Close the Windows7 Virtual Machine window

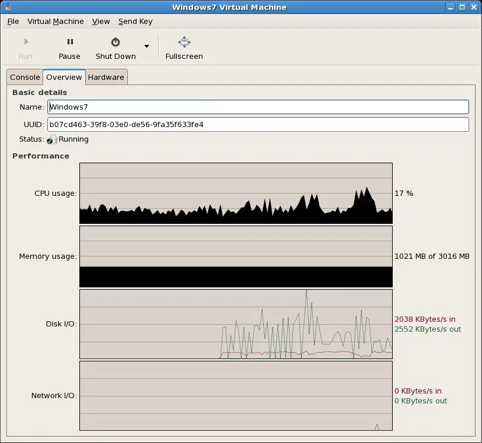(473, 7)
